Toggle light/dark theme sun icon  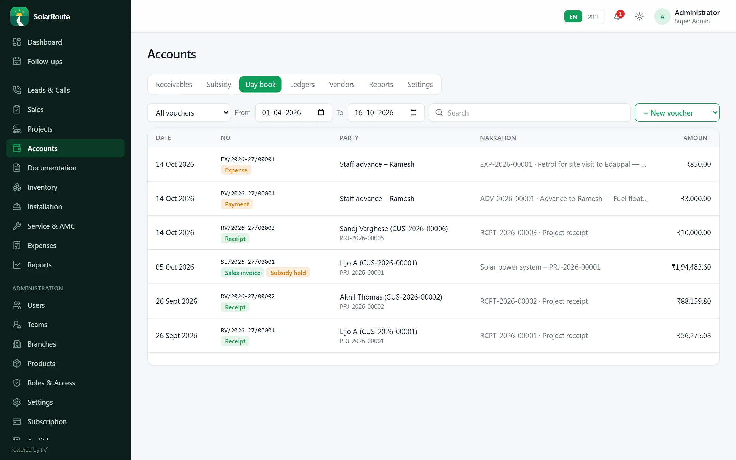tap(639, 16)
